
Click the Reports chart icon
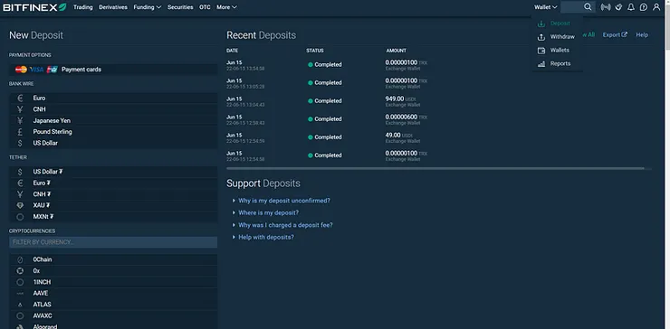click(x=541, y=63)
